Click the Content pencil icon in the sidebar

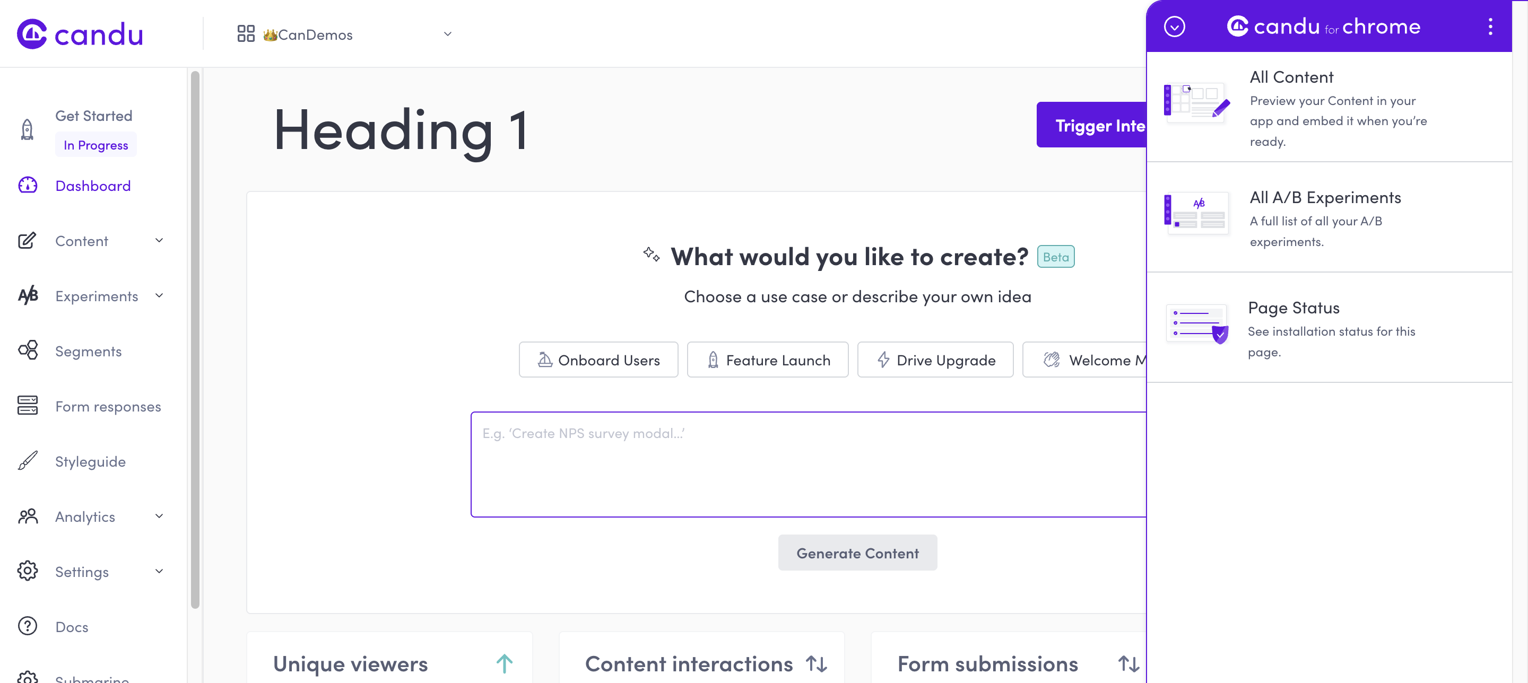click(x=27, y=241)
